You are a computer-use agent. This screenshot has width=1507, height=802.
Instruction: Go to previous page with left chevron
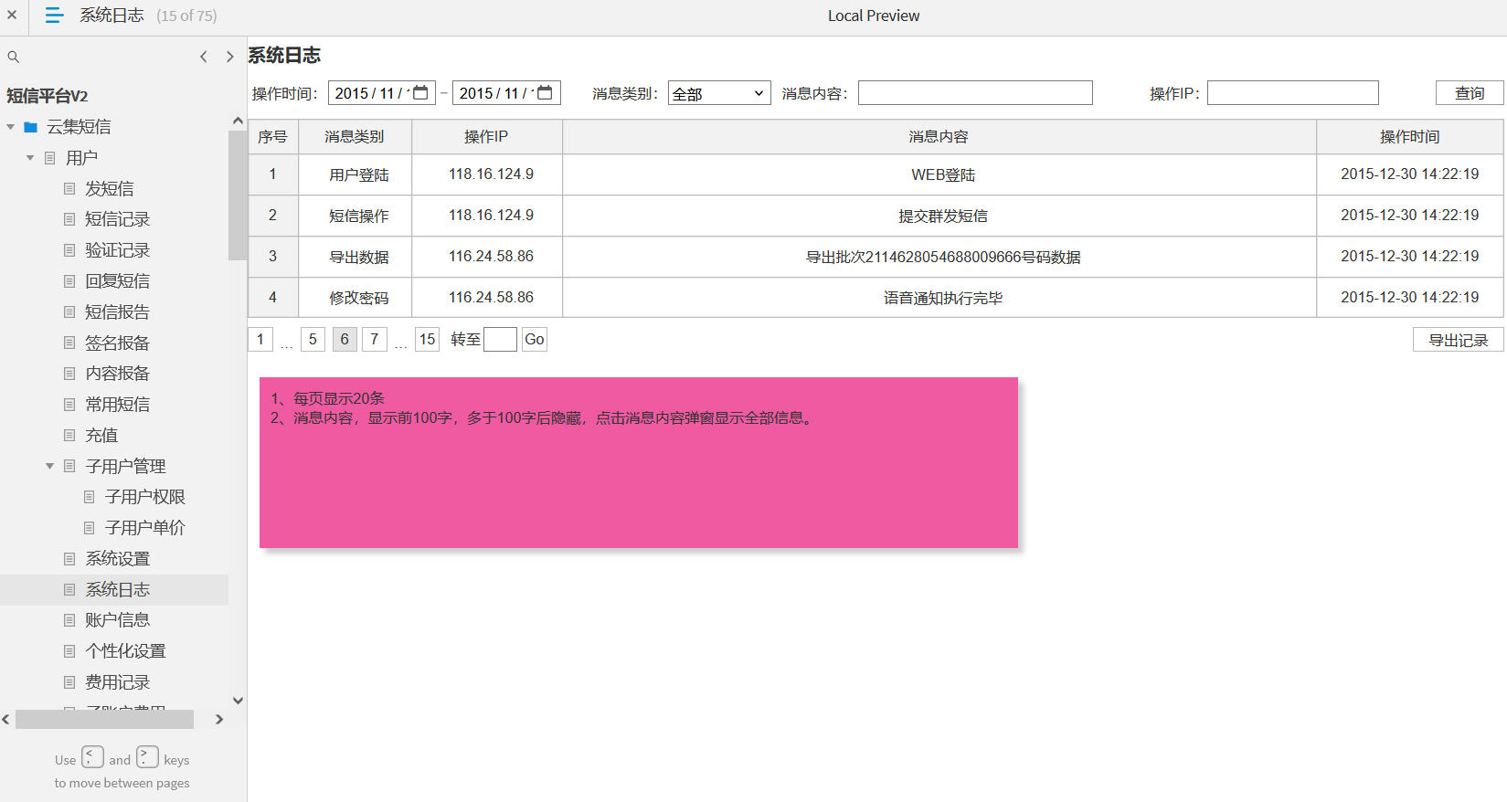coord(204,57)
